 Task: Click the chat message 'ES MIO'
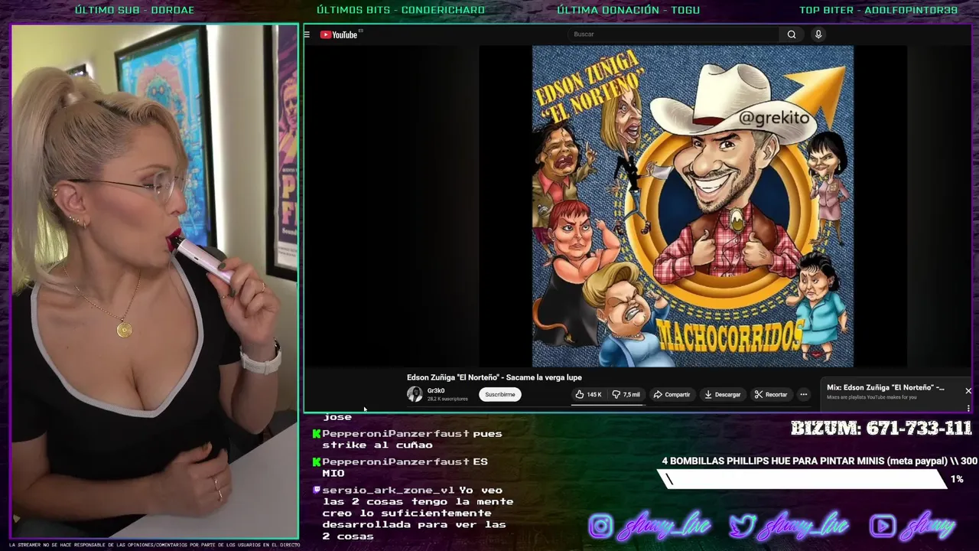coord(404,467)
